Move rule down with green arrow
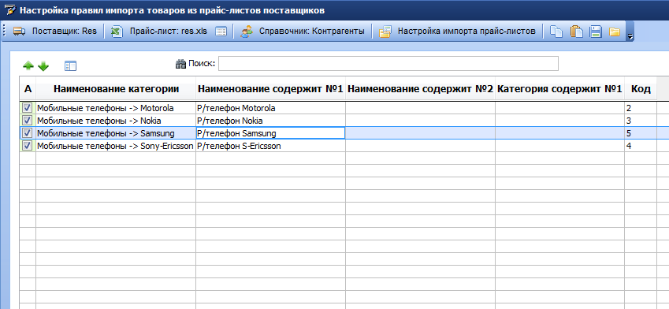Viewport: 669px width, 309px height. pos(43,66)
